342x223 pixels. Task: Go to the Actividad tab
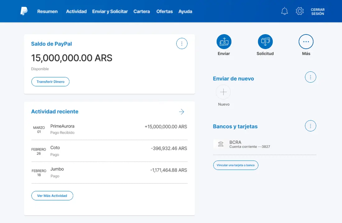tap(76, 11)
